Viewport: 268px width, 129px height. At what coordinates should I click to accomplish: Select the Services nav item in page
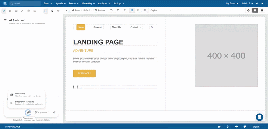(x=98, y=27)
